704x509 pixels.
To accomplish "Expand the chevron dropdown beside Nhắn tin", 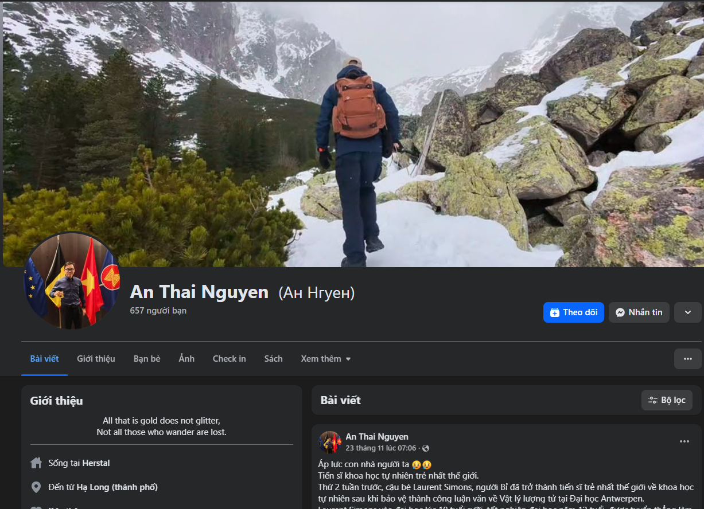I will point(687,312).
